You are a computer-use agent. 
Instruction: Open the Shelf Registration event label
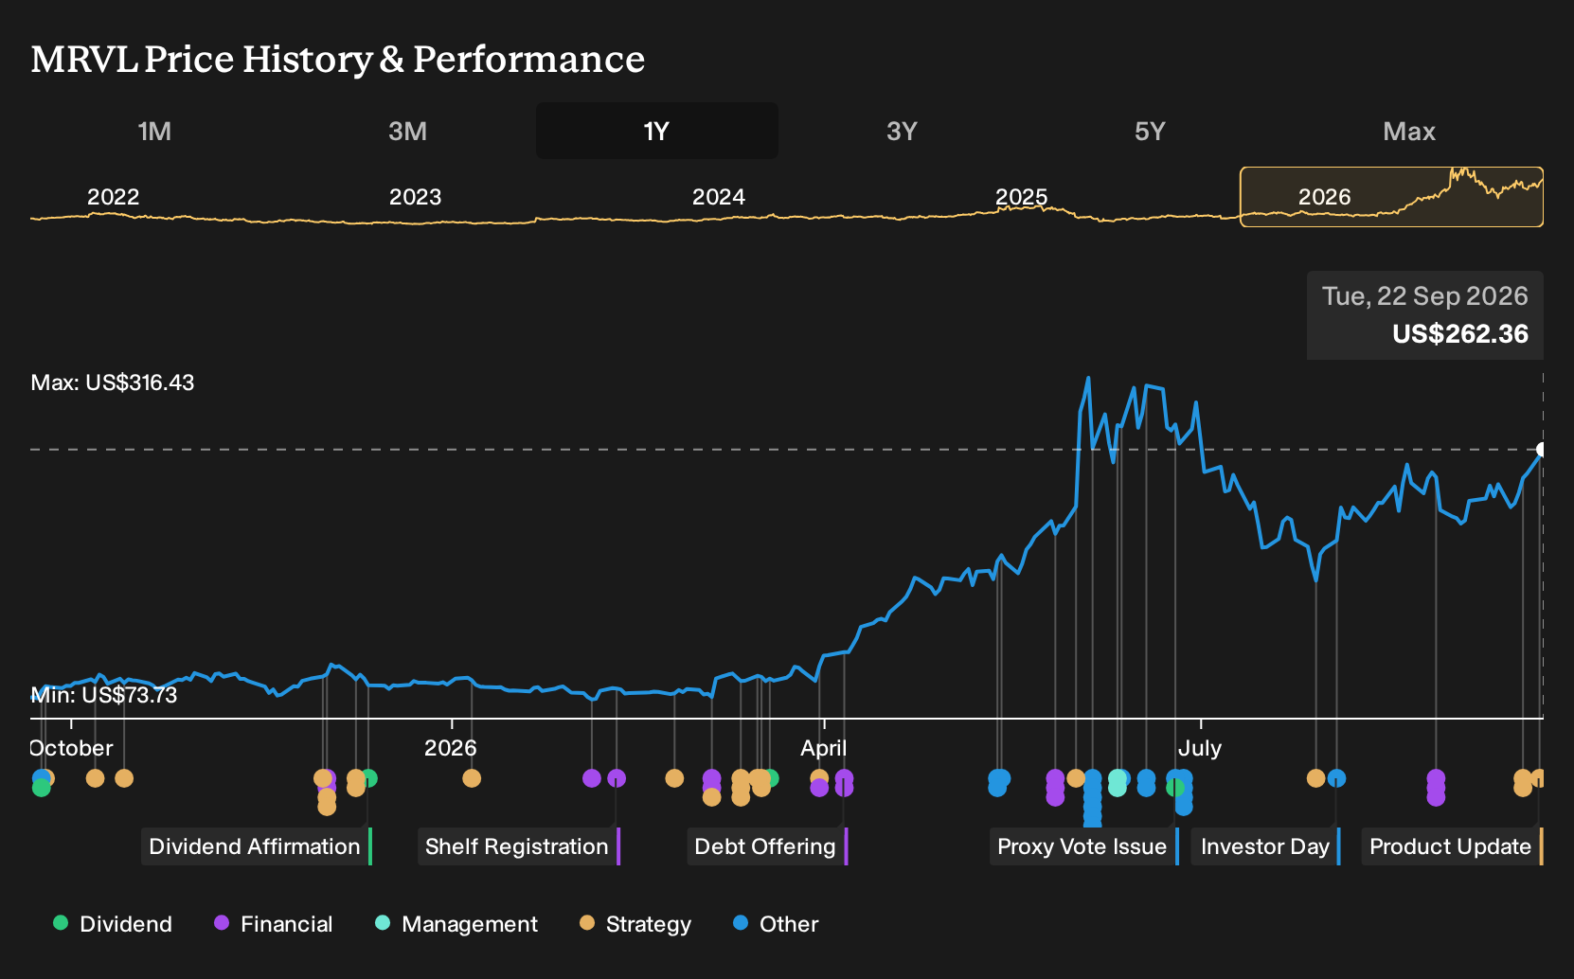click(517, 846)
